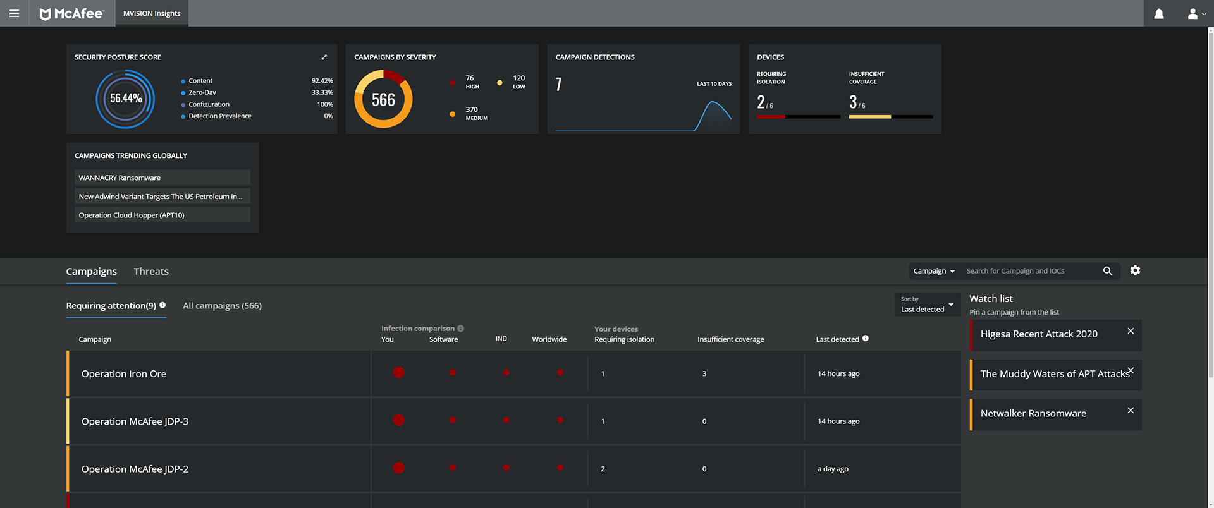The height and width of the screenshot is (508, 1214).
Task: Open New Adwind Variant trending campaign
Action: click(162, 197)
